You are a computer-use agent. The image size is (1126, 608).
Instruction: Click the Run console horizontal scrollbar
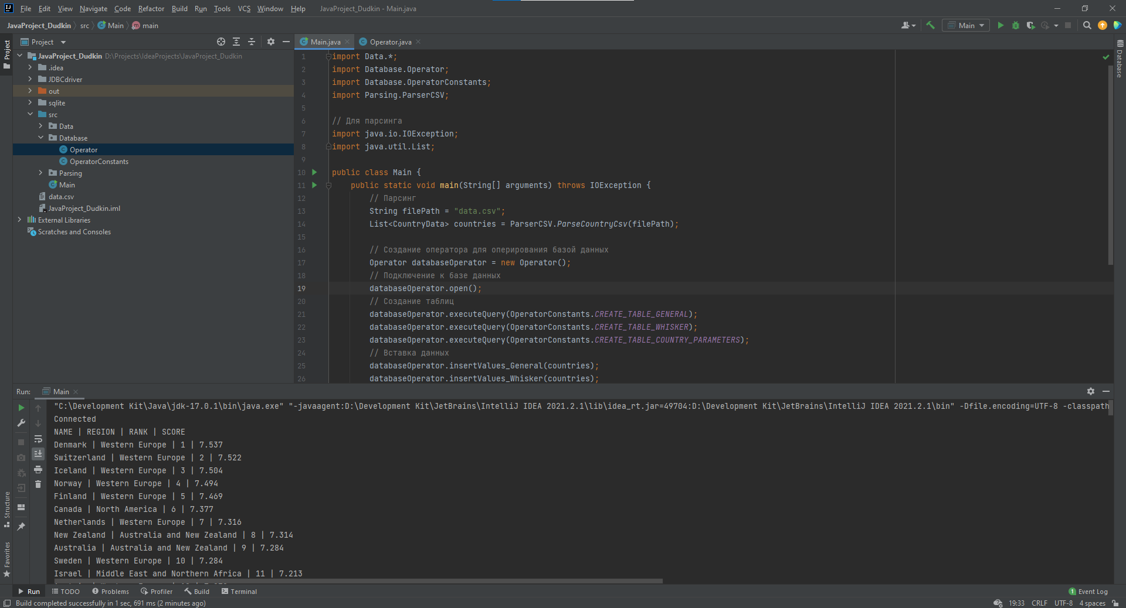tap(358, 581)
